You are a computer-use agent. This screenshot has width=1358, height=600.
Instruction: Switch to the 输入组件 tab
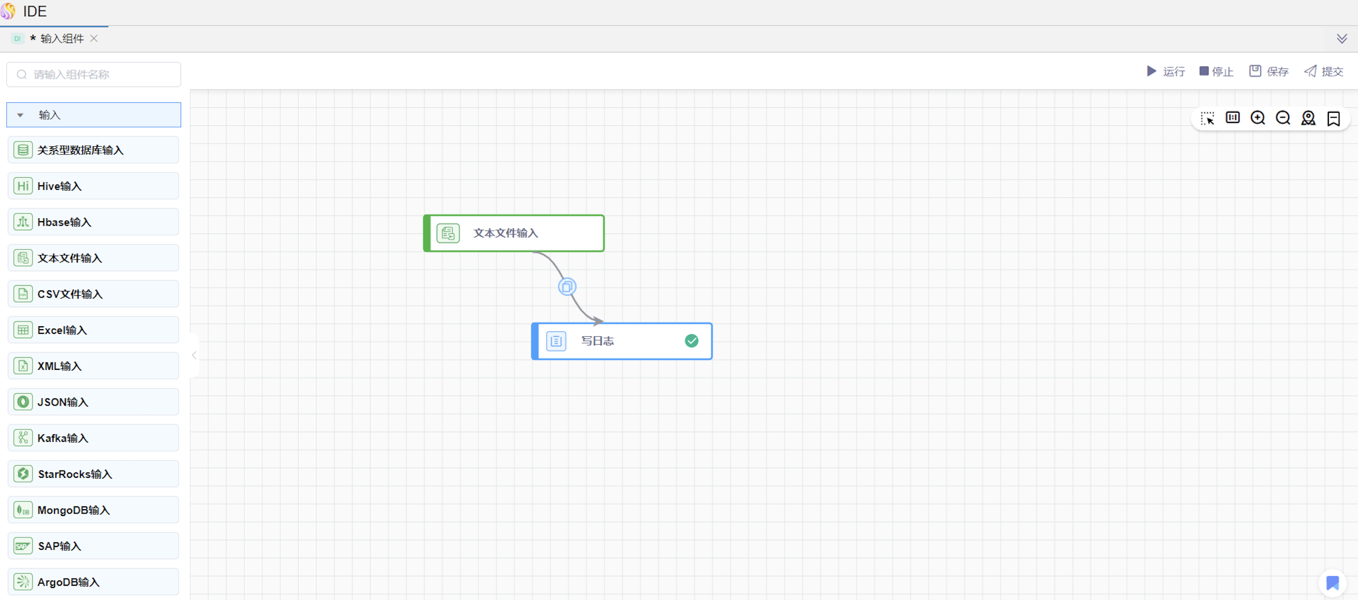click(62, 39)
